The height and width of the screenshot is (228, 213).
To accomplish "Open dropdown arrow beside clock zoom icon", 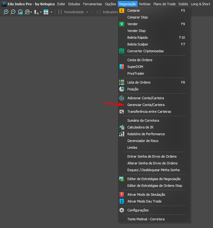I will coord(31,12).
